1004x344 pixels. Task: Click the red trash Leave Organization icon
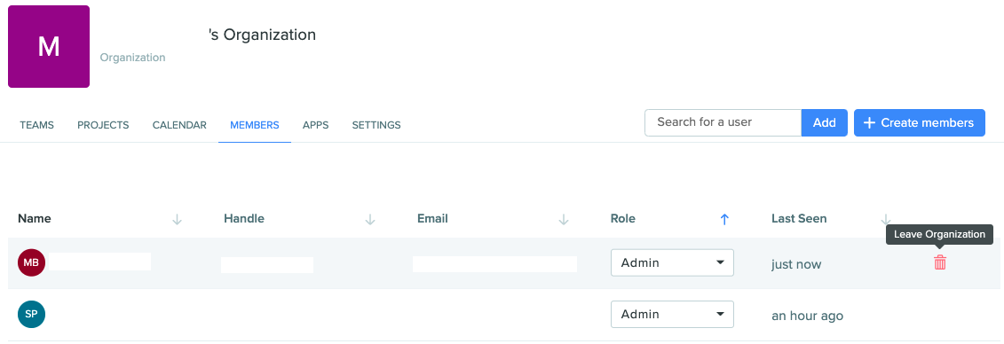(x=939, y=262)
